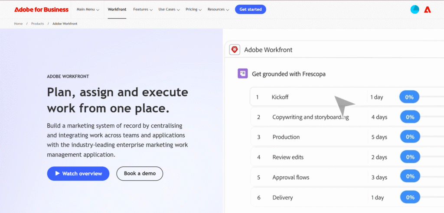Select the Review edits task
This screenshot has height=213, width=444.
[x=347, y=157]
